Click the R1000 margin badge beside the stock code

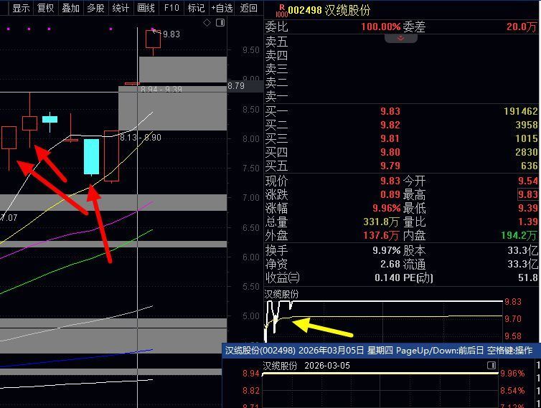281,10
